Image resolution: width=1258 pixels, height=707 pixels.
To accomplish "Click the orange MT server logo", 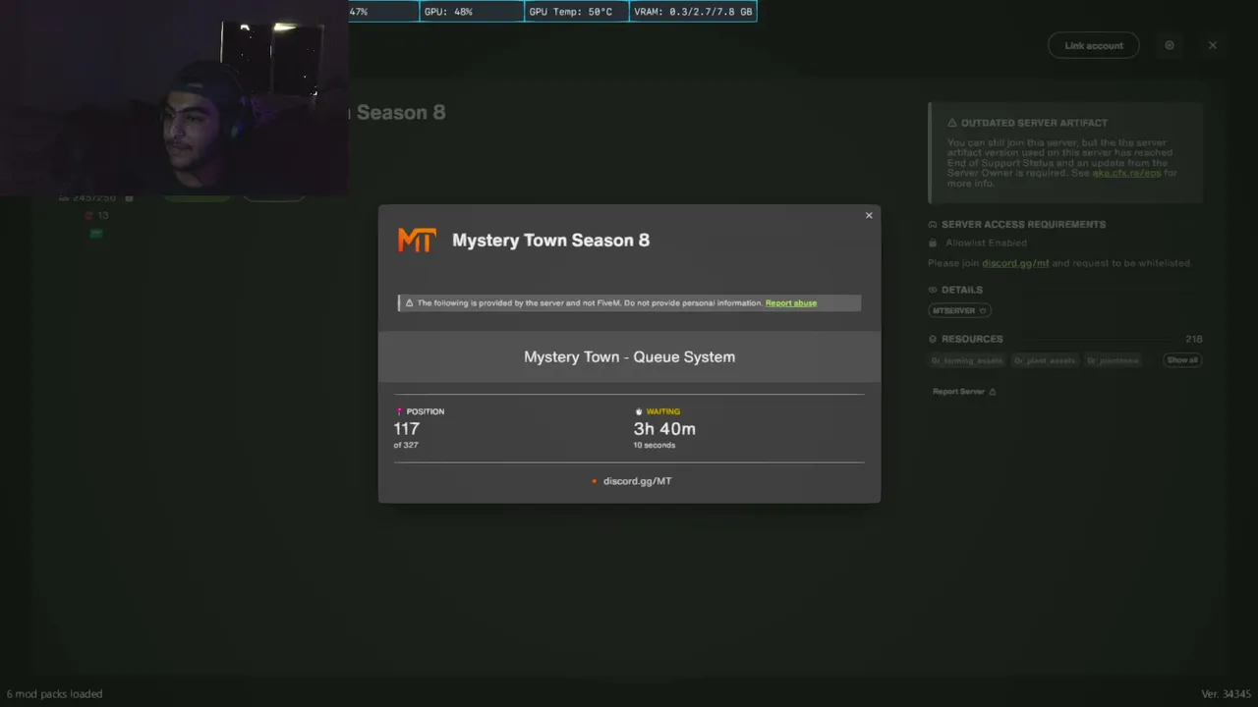I will 416,240.
